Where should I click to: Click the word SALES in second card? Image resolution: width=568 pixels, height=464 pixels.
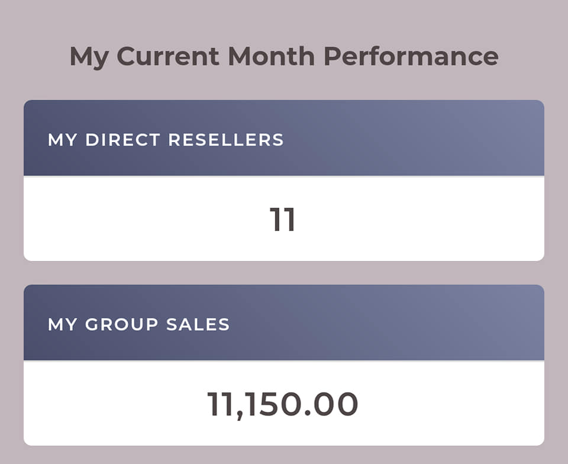point(198,324)
